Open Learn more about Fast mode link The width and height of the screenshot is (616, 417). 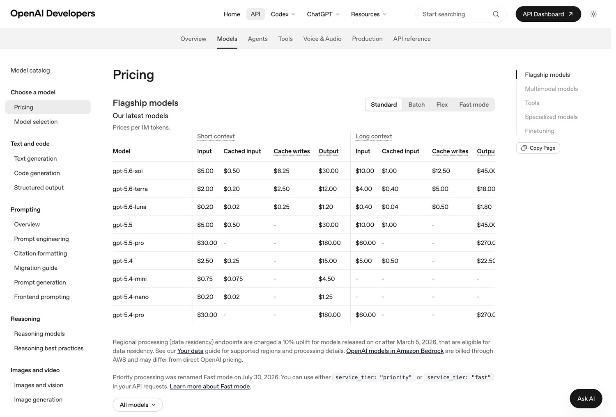[x=210, y=386]
